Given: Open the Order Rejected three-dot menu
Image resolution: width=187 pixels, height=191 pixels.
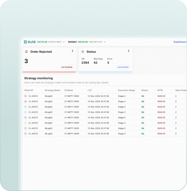Looking at the screenshot, I should click(72, 51).
